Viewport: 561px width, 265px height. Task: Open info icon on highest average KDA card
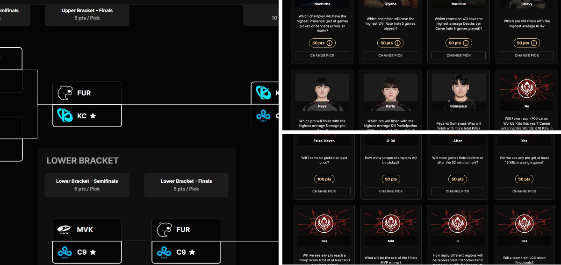pyautogui.click(x=534, y=43)
